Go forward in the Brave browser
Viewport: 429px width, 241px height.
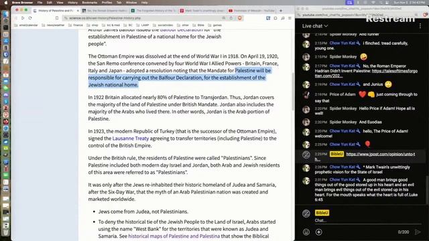tap(23, 18)
